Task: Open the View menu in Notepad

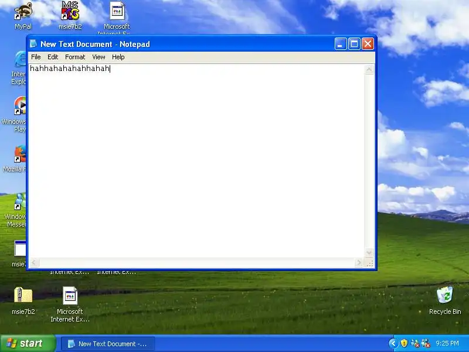Action: [x=98, y=57]
